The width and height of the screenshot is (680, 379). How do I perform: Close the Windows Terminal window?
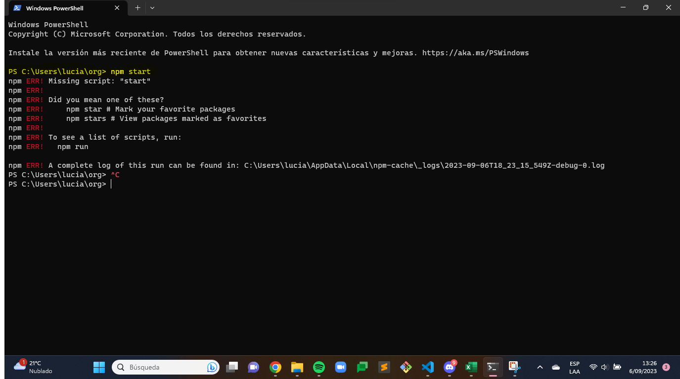pyautogui.click(x=668, y=7)
